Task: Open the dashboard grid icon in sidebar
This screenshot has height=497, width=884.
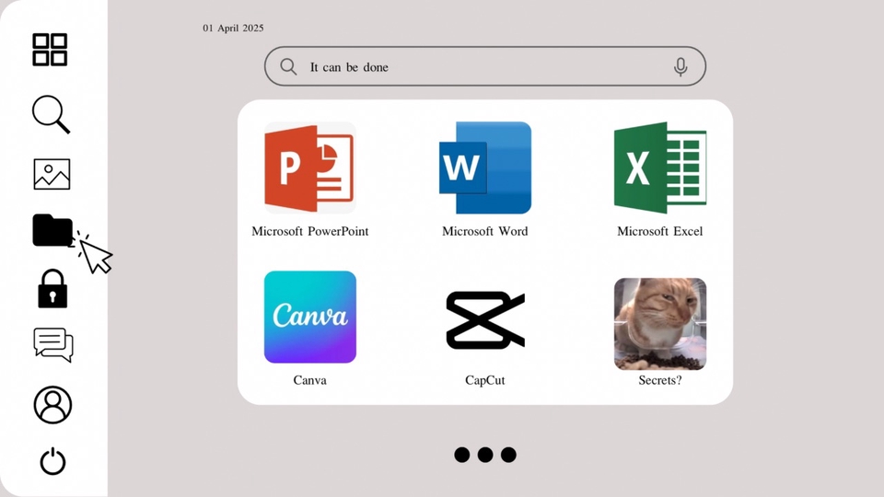Action: click(x=50, y=50)
